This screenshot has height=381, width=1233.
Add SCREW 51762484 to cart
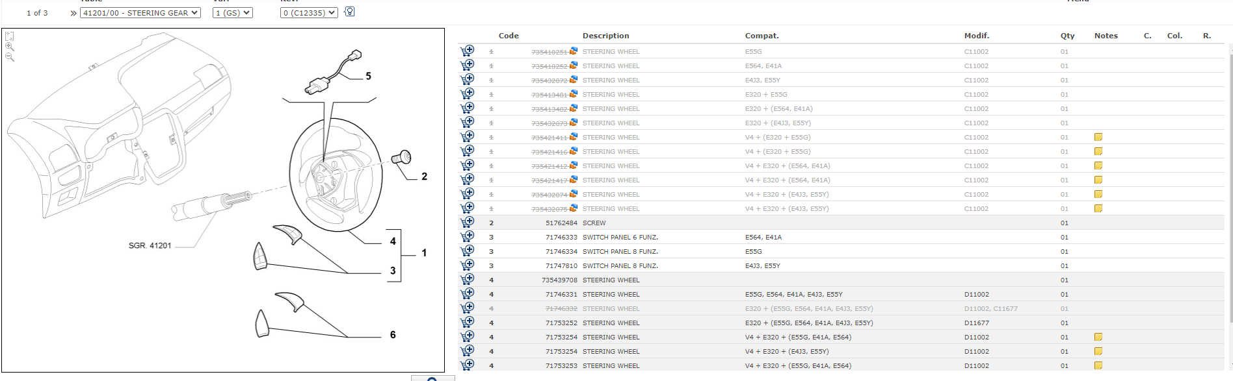point(467,223)
